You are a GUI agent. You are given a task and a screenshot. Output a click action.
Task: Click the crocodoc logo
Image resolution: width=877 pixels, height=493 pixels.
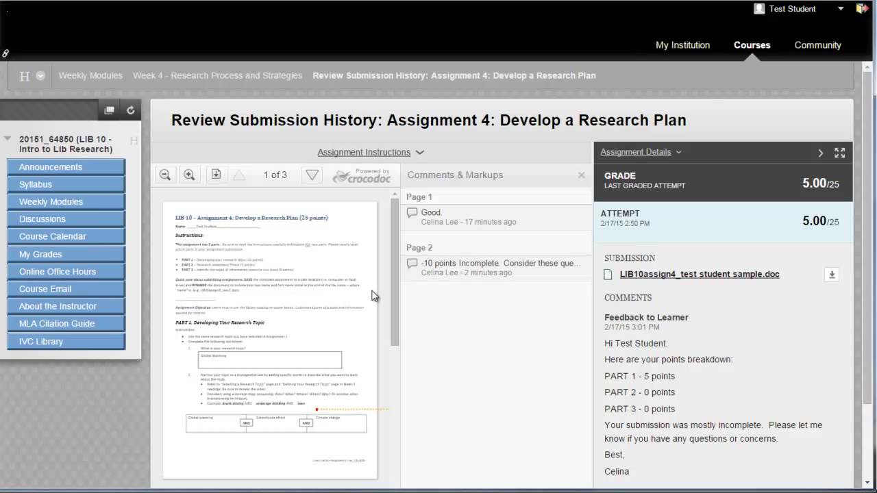click(361, 176)
